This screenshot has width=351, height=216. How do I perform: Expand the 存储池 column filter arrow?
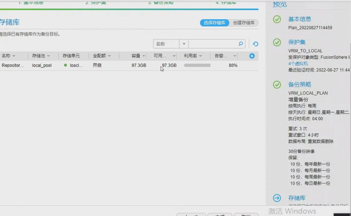[x=48, y=56]
